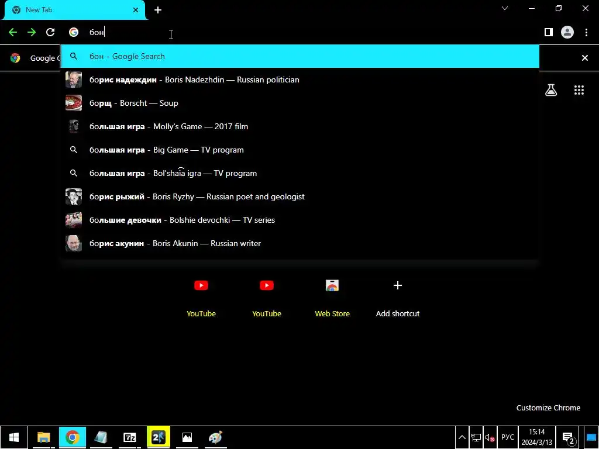
Task: Open Search Labs flask icon
Action: click(551, 90)
